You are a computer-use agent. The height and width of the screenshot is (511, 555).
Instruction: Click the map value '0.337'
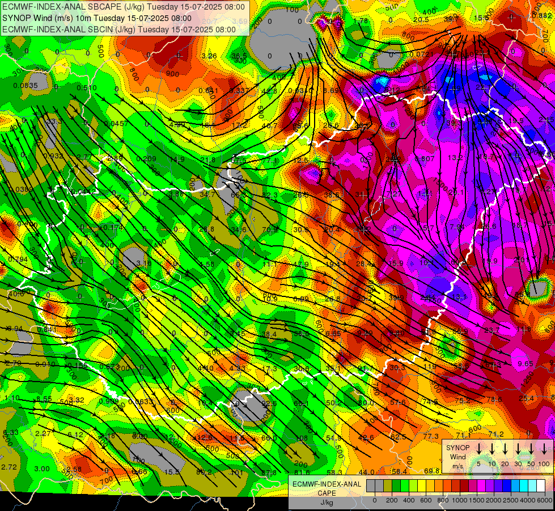coord(239,91)
